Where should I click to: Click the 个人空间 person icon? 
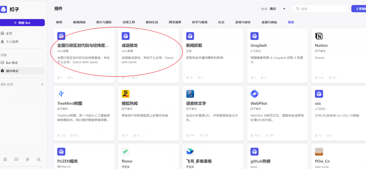coord(3,41)
